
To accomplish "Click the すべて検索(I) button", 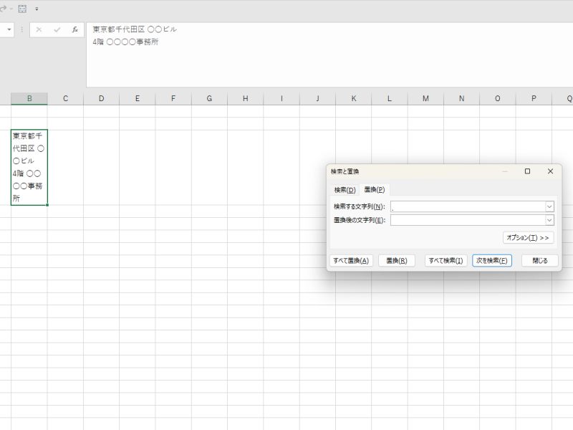I will 446,261.
